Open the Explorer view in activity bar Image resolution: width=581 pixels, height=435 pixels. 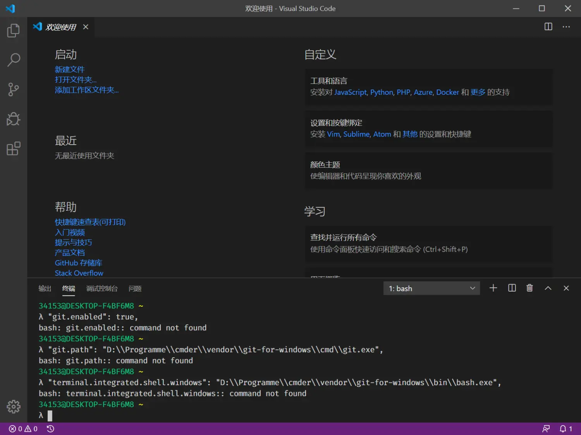(13, 31)
